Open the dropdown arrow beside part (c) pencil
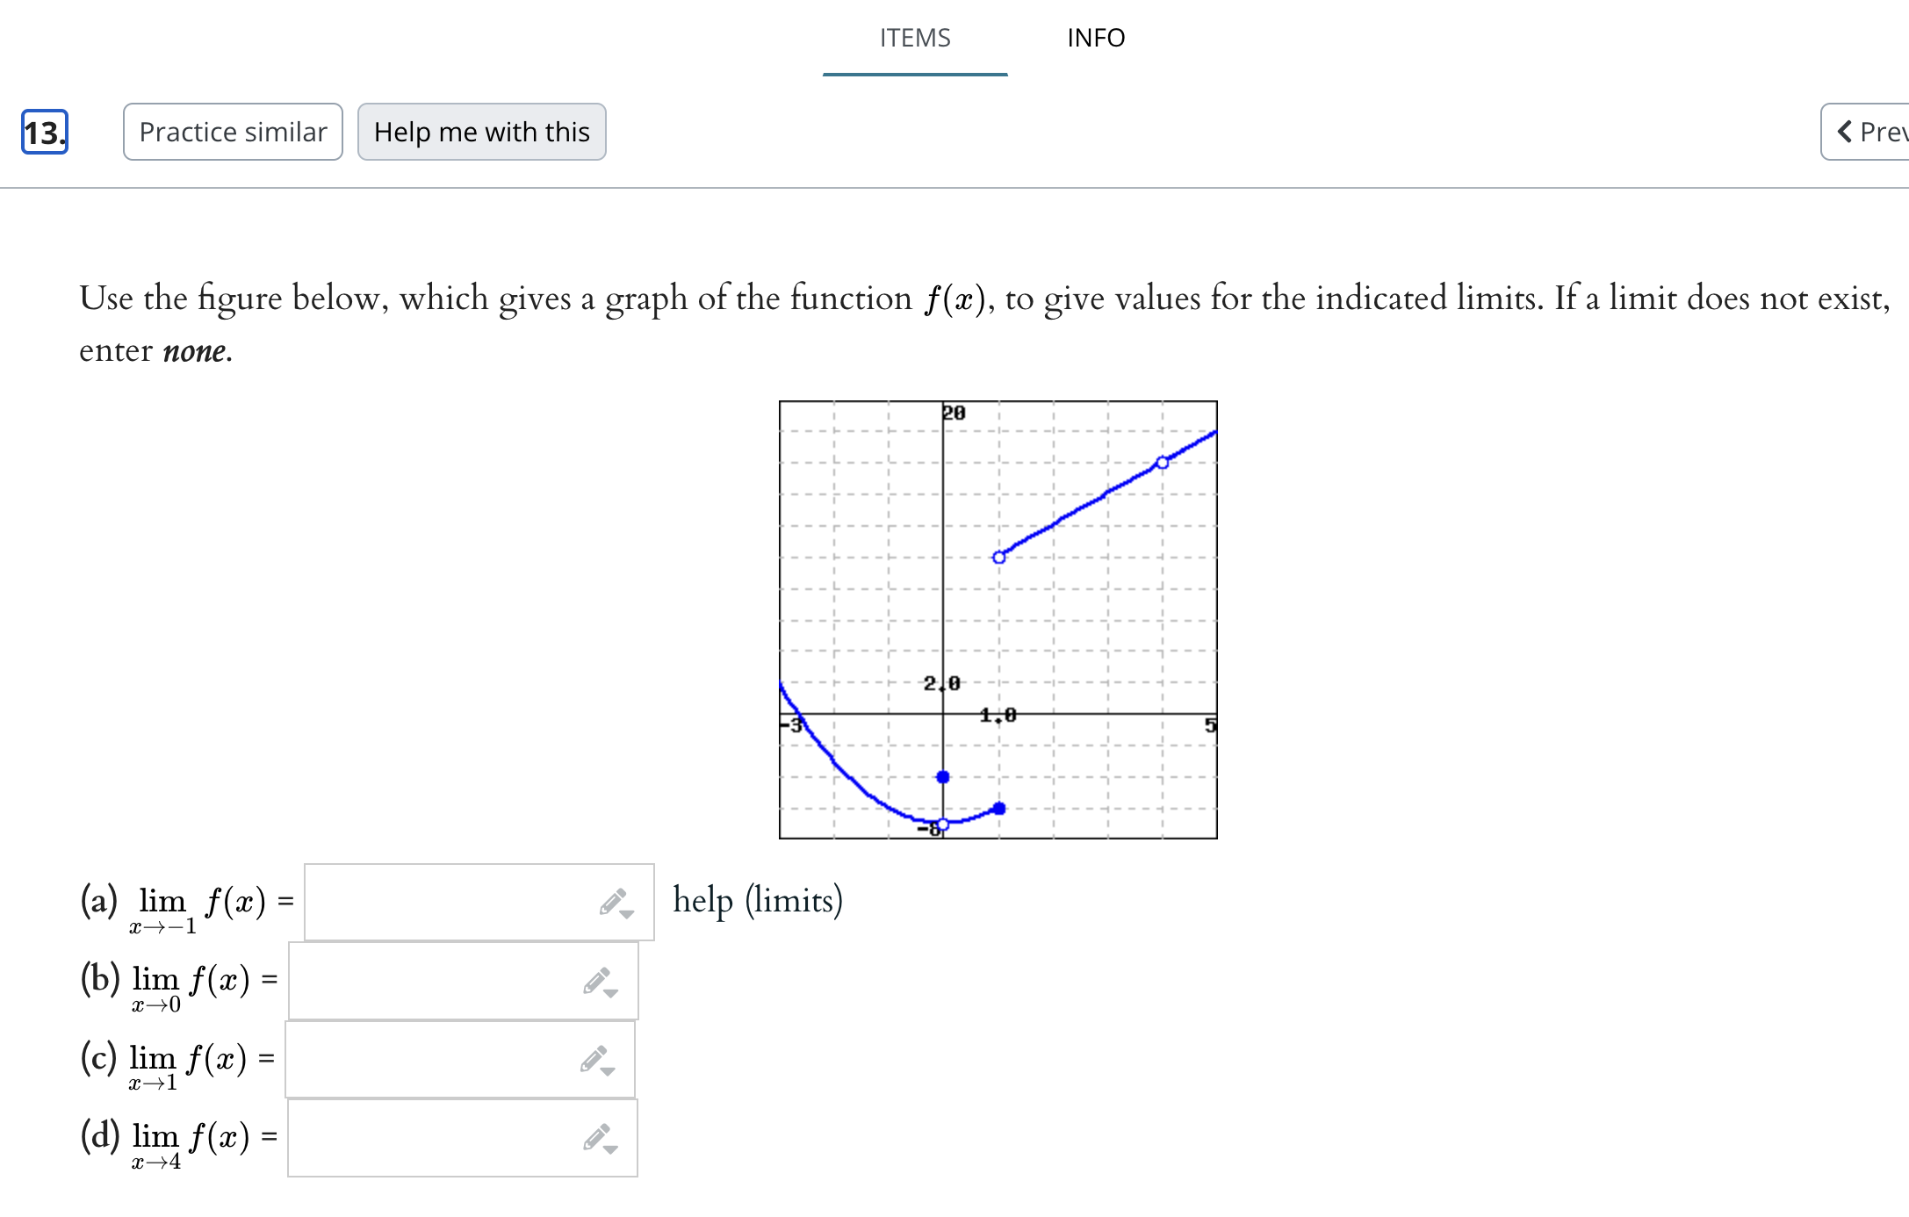 (x=606, y=1070)
